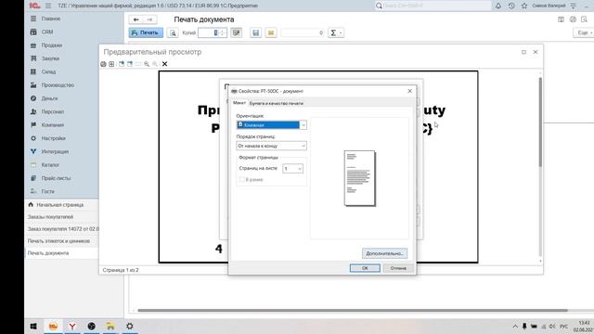This screenshot has width=594, height=334.
Task: Open the Заказы покупателей tab
Action: click(x=50, y=217)
